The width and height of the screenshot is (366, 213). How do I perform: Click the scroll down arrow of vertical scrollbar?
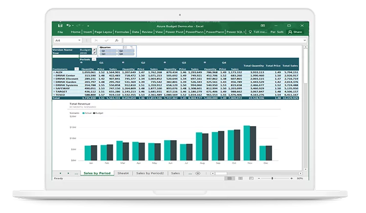tap(305, 170)
